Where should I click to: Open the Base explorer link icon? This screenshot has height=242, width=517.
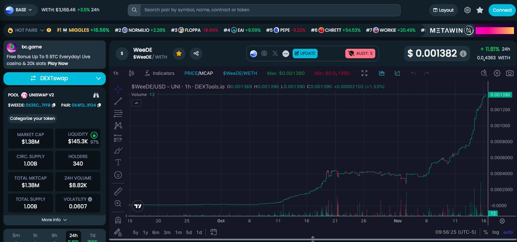254,53
